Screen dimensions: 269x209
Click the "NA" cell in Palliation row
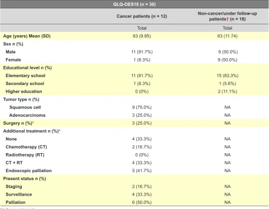[227, 202]
